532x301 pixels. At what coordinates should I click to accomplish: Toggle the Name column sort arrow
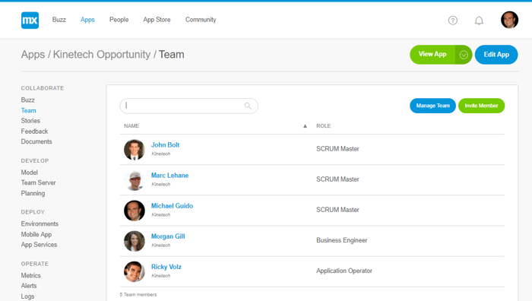305,126
